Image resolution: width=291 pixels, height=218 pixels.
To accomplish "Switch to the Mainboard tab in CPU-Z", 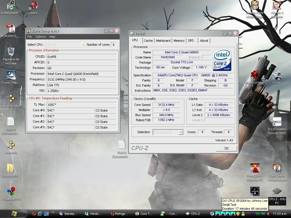I will 163,41.
